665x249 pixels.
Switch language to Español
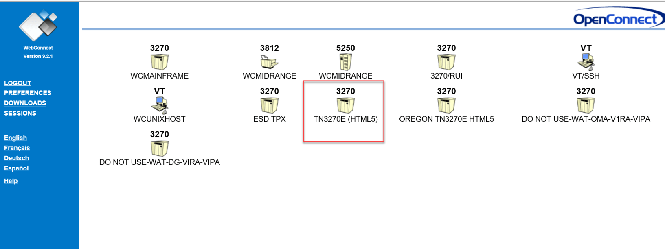coord(16,168)
